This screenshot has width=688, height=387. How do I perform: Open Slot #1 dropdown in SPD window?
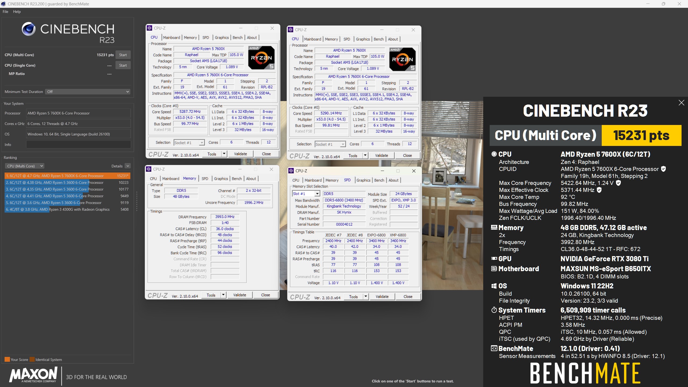[x=306, y=193]
